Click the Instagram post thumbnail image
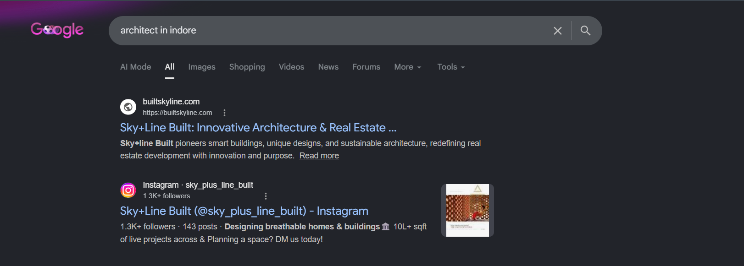The image size is (744, 266). (467, 210)
